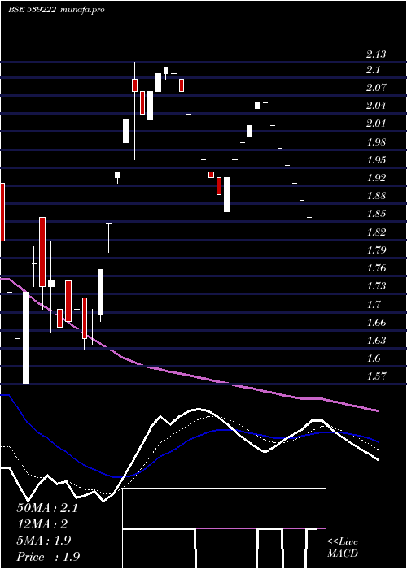
Task: Click the BSE 539222 ticker label
Action: coord(32,10)
